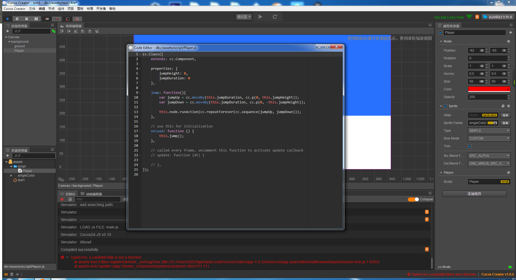
Task: Clear the console with the red icon
Action: pyautogui.click(x=62, y=199)
